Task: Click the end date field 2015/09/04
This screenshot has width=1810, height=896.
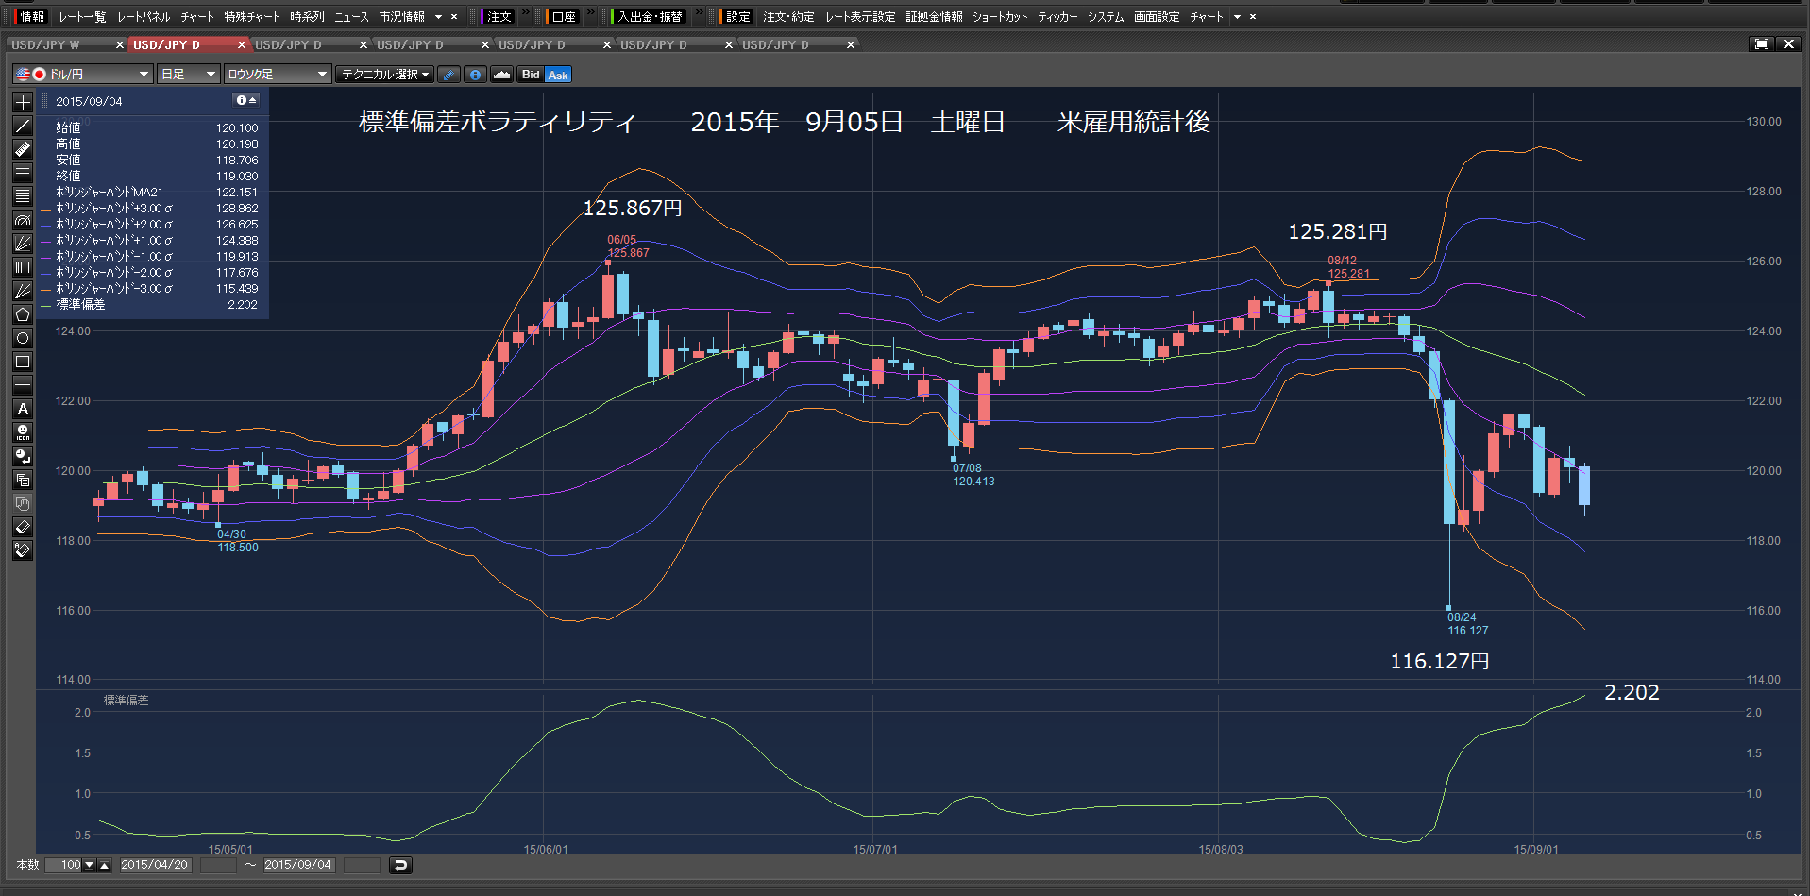Action: pos(298,865)
